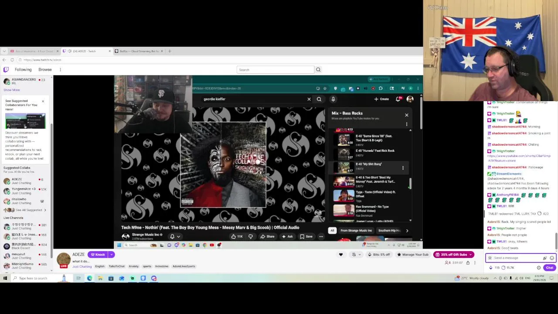The height and width of the screenshot is (314, 558).
Task: Click the Bits: 5% off button
Action: [379, 255]
